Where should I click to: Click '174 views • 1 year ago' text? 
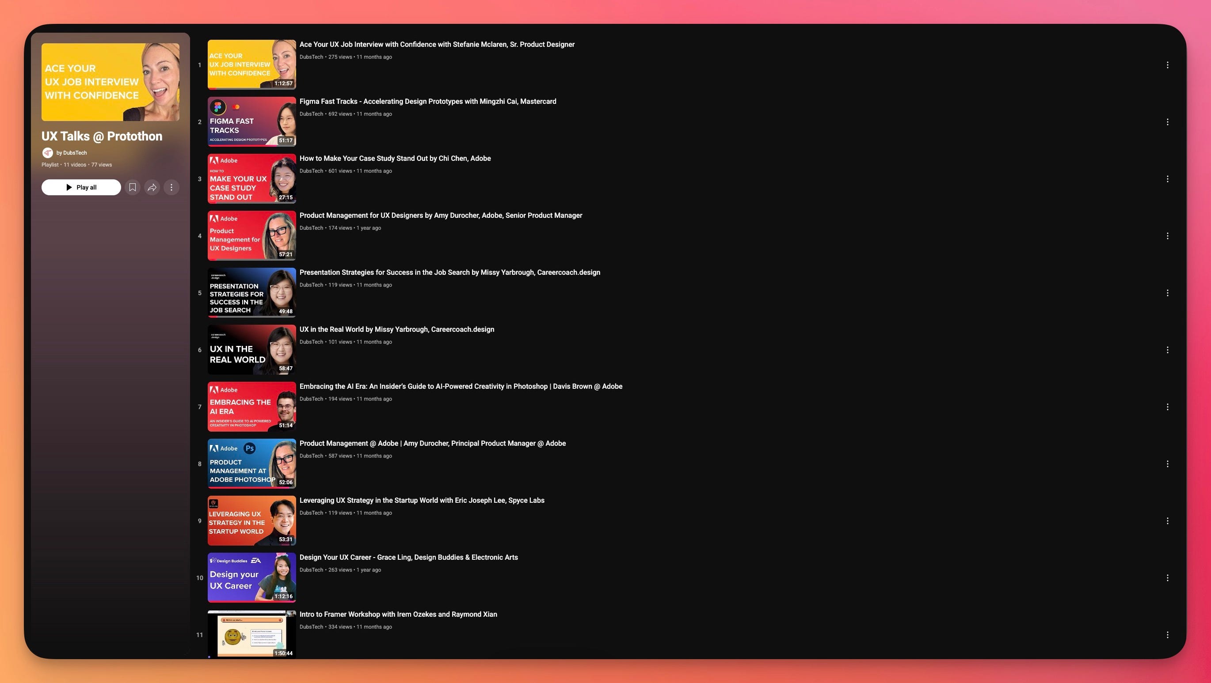pyautogui.click(x=354, y=228)
